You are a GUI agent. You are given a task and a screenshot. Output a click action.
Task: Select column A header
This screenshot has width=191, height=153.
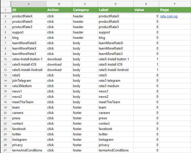click(x=29, y=4)
